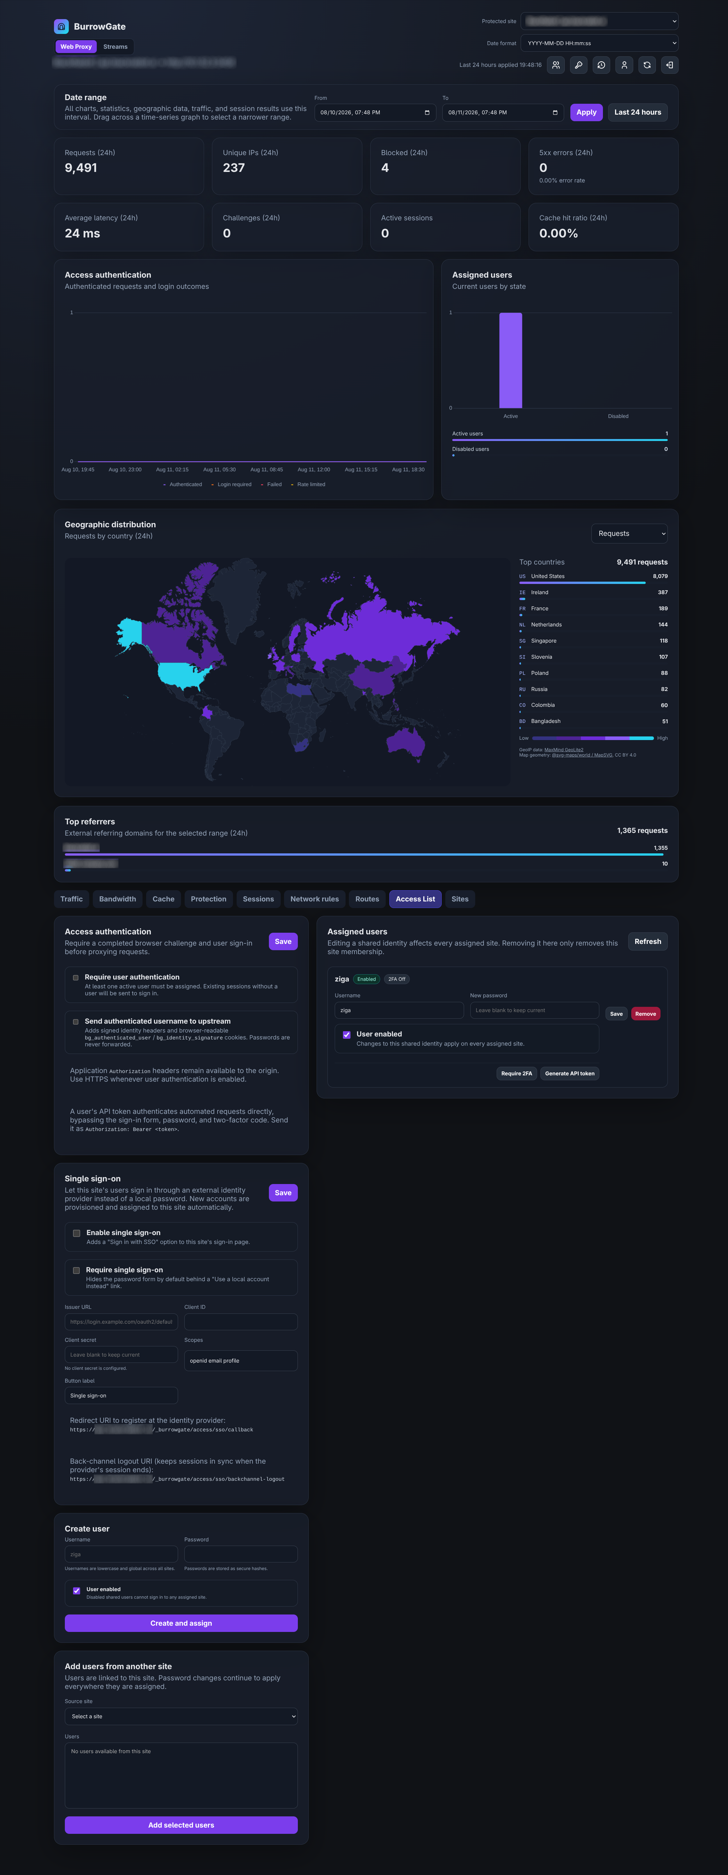Viewport: 728px width, 1875px height.
Task: Save Single sign-on settings
Action: (x=283, y=1192)
